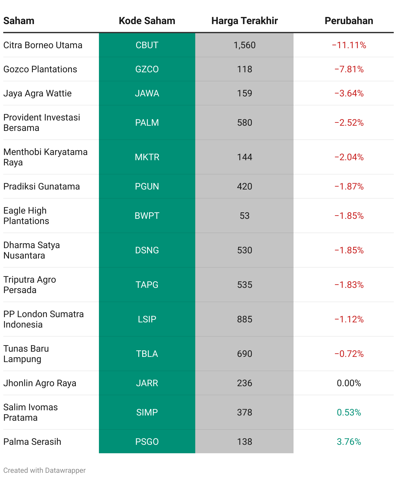Click the Jaya Agra Wattie name
The width and height of the screenshot is (397, 478).
point(37,93)
